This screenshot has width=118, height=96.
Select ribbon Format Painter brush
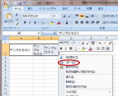17,24
